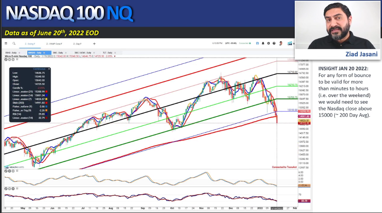Viewport: 382px width, 213px height.
Task: Click the -2.26 Fisher axis label
Action: tap(304, 185)
